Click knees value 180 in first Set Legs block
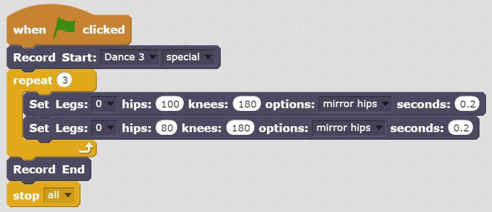Image resolution: width=492 pixels, height=212 pixels. click(x=247, y=104)
